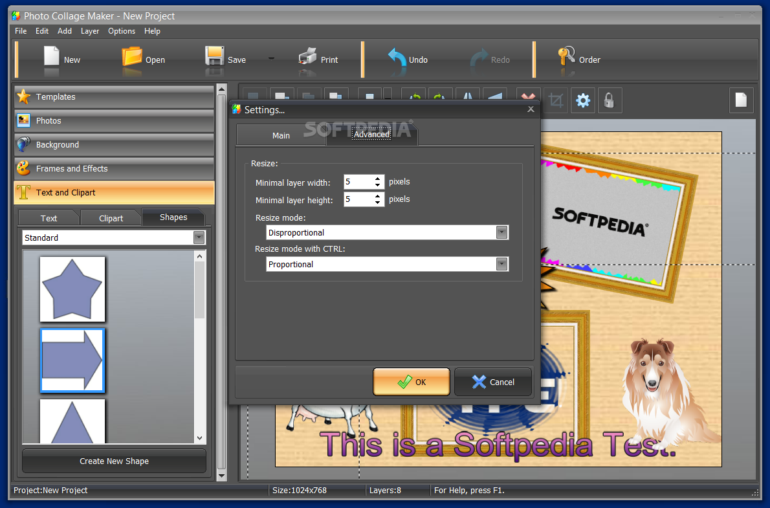Click the Redo arrow icon
This screenshot has height=508, width=770.
click(x=479, y=58)
